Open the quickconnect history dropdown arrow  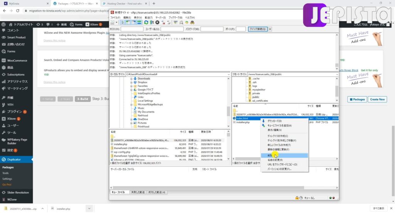(x=270, y=29)
